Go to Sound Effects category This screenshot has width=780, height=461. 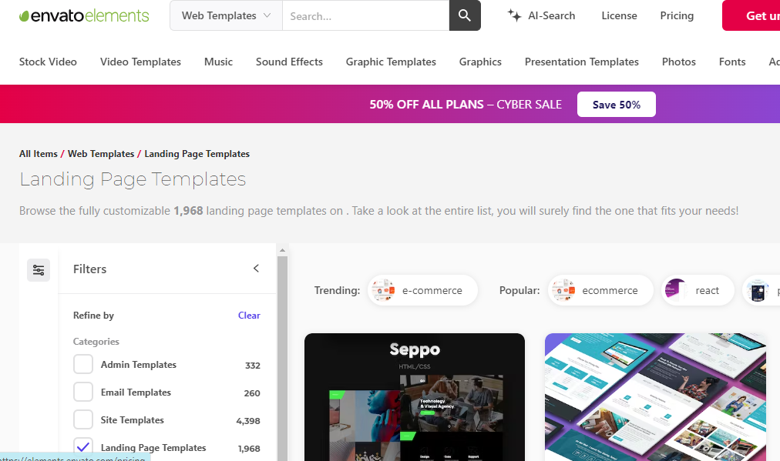289,62
